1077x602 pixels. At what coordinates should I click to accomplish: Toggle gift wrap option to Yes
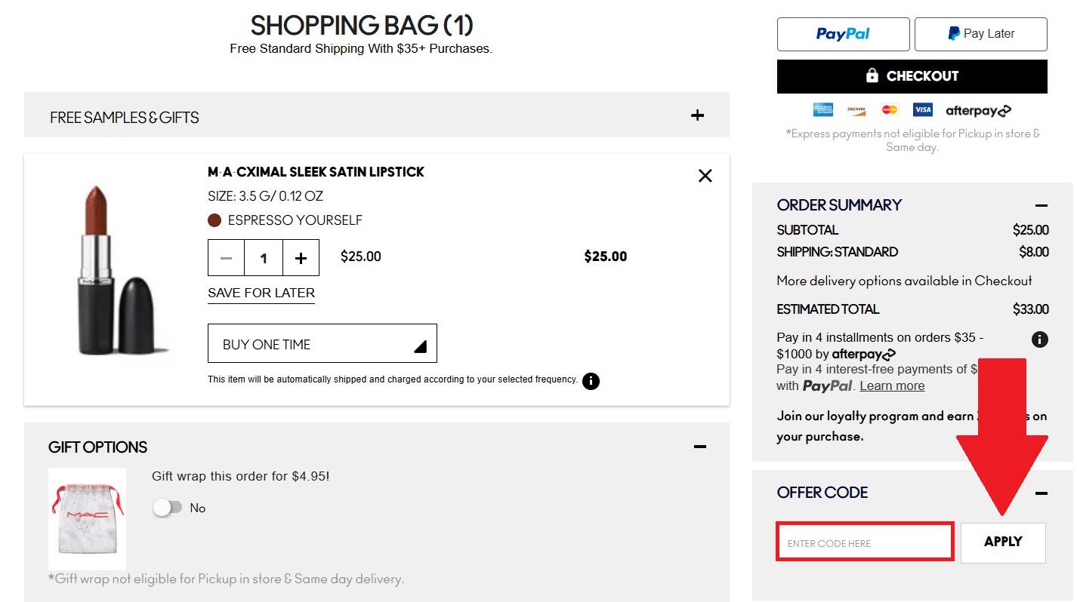168,508
